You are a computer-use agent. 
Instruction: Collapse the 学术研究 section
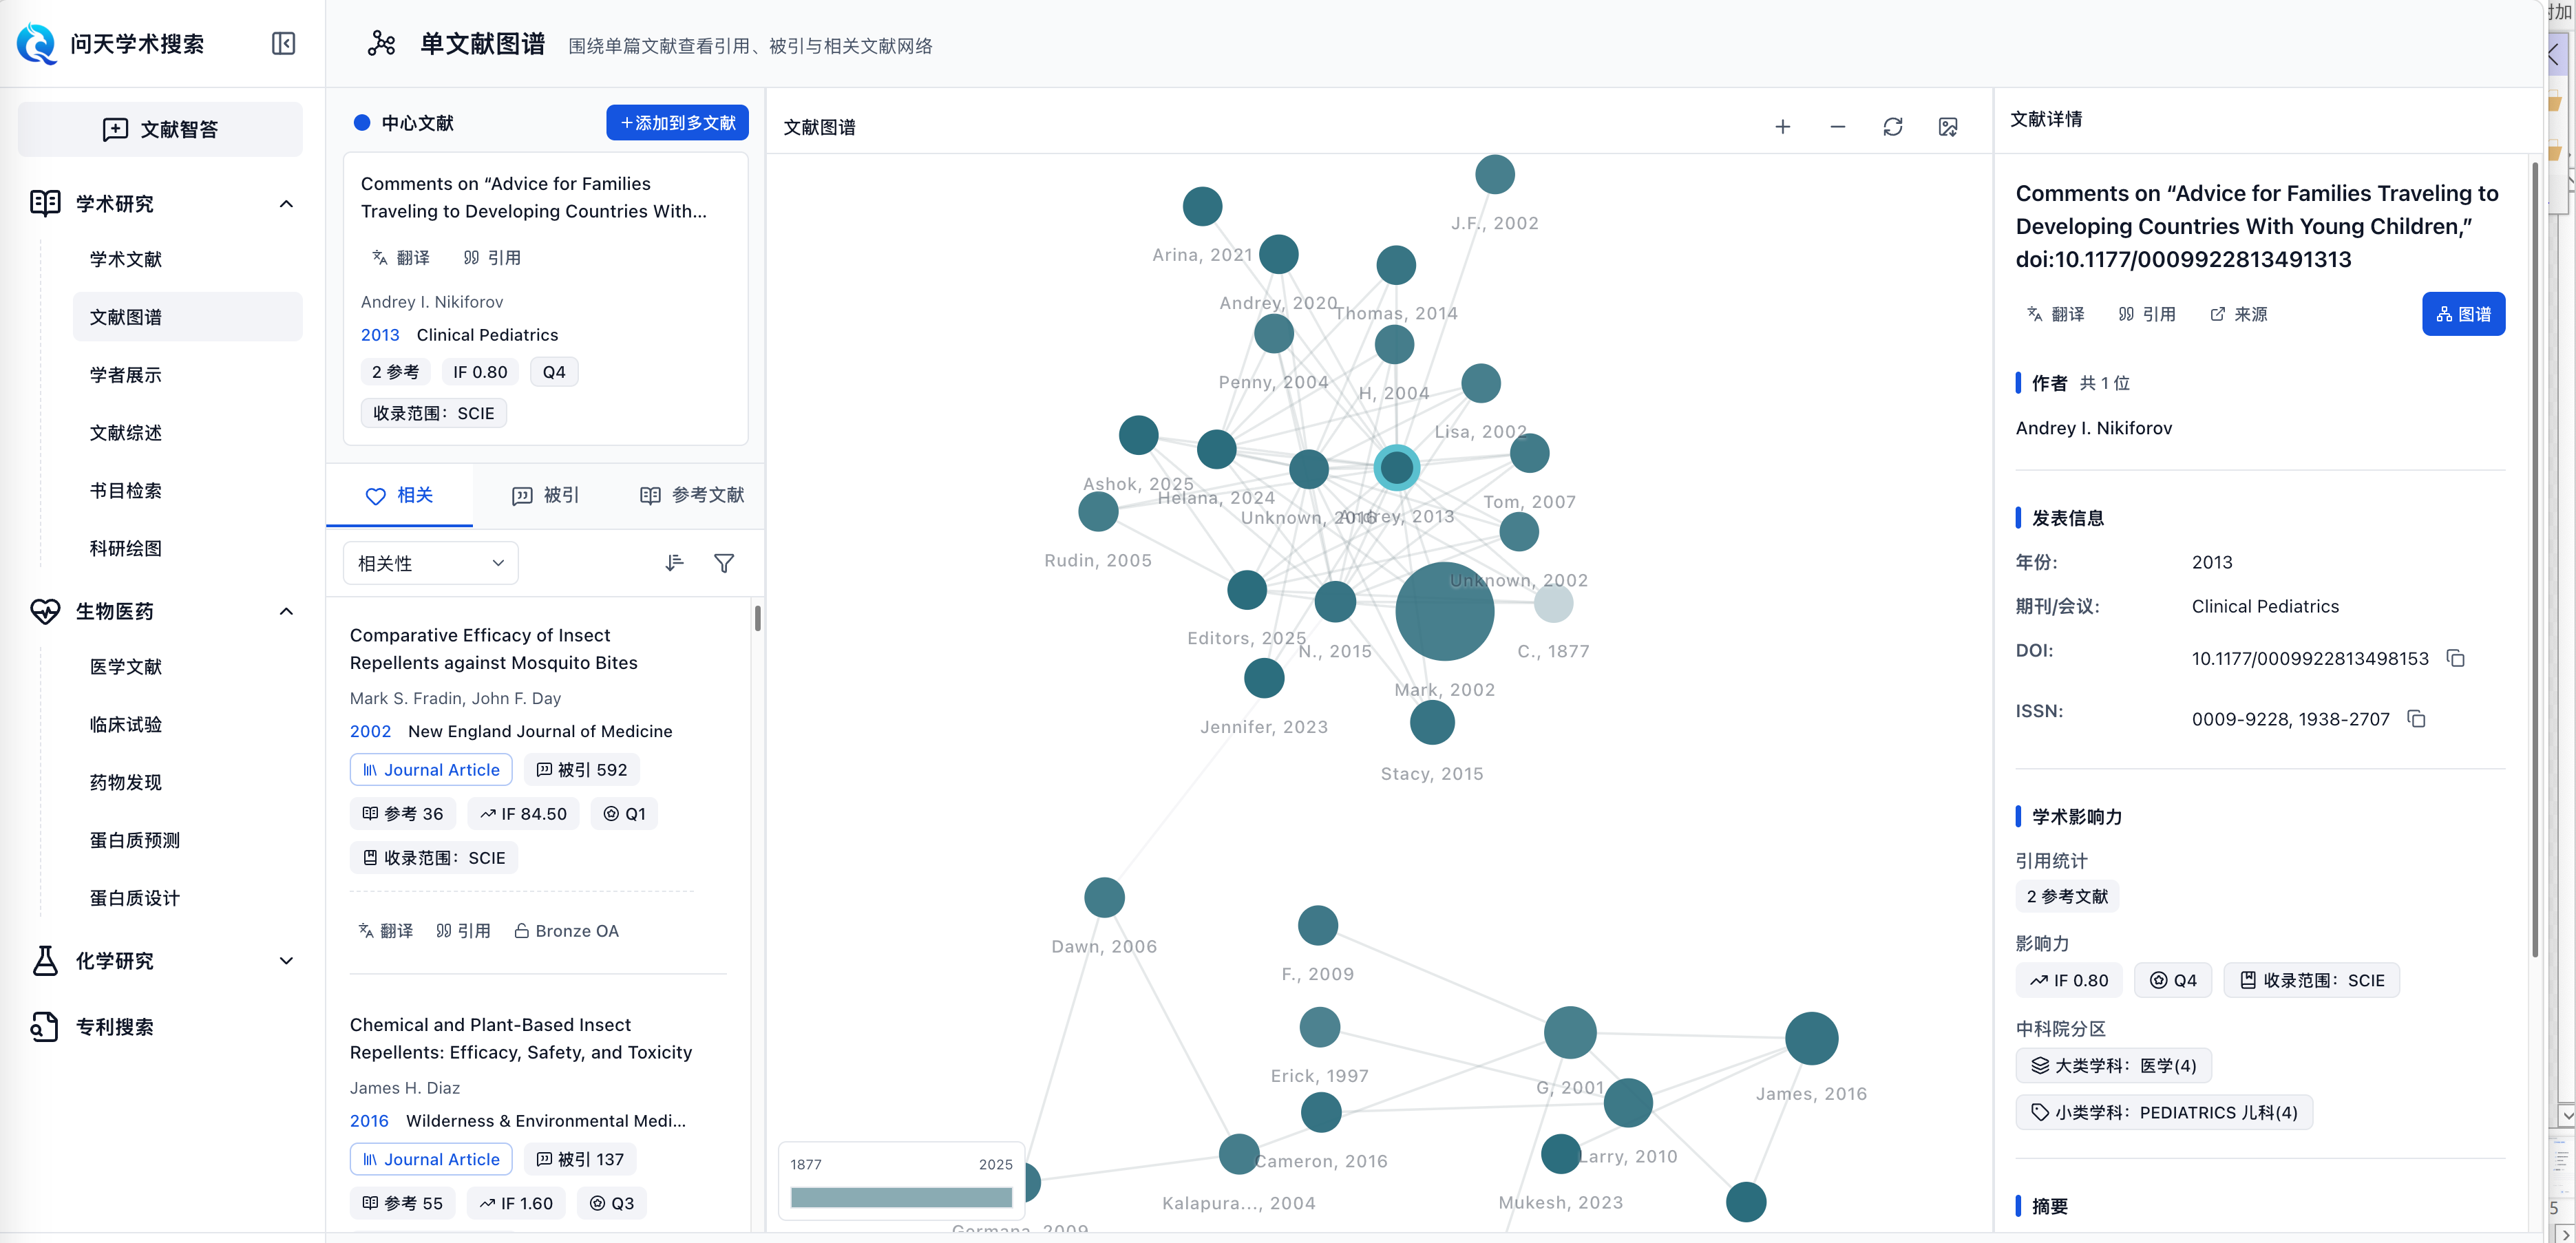click(x=286, y=204)
